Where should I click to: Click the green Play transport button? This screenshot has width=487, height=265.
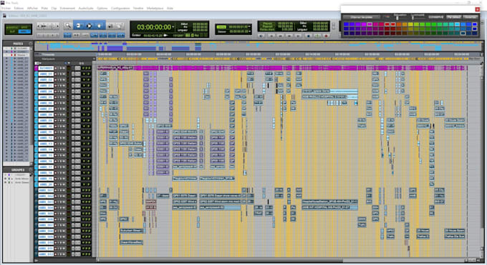317,36
